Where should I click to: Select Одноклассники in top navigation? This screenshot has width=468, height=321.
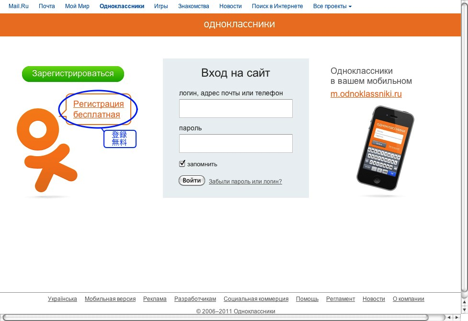(x=122, y=6)
